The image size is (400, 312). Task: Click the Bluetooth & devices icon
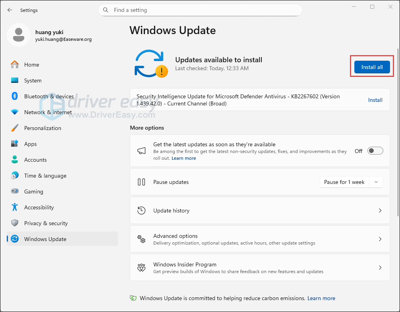click(15, 96)
